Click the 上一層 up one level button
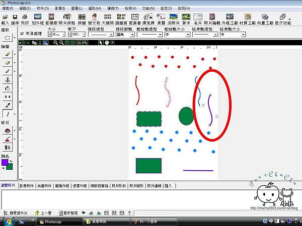 coord(43,213)
